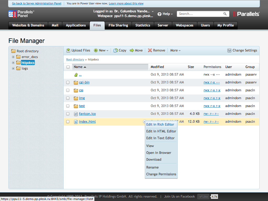Click the Upload Files icon
The image size is (268, 201).
tap(68, 51)
